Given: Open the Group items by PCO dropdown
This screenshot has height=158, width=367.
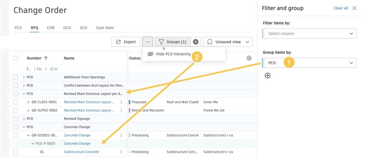Looking at the screenshot, I should [310, 63].
